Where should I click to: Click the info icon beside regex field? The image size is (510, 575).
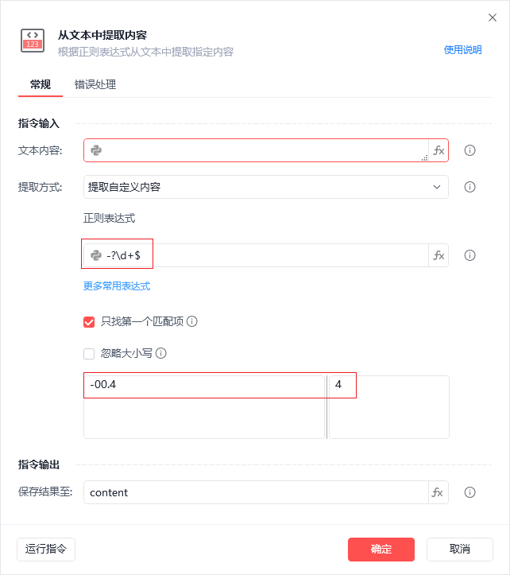[x=469, y=255]
